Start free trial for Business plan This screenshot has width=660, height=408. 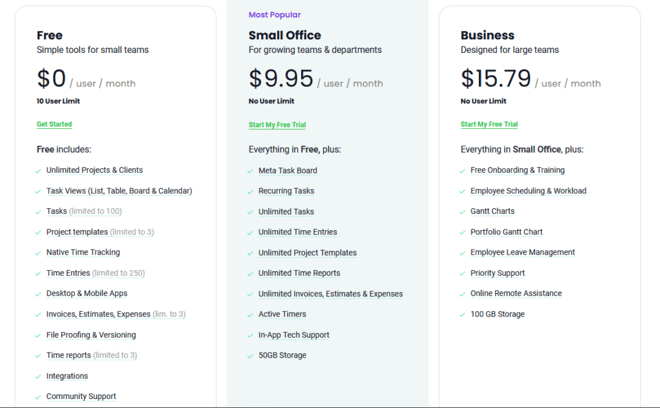[489, 124]
